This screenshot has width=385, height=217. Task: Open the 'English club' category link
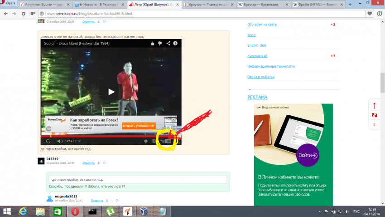point(256,45)
